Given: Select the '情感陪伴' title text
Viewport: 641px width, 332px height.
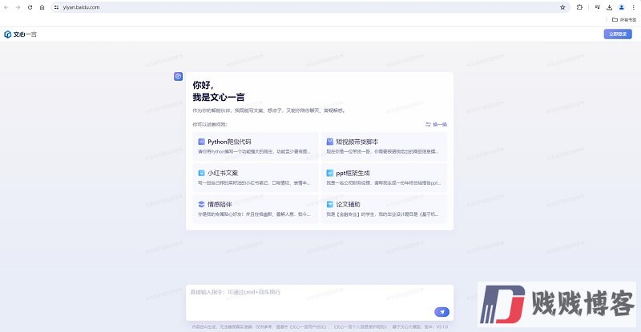Looking at the screenshot, I should point(220,204).
